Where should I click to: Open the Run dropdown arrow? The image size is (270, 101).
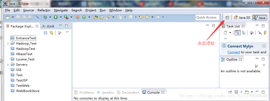coord(61,17)
